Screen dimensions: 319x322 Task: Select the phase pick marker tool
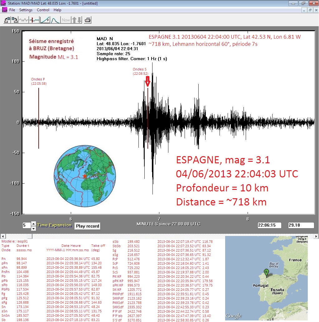[x=34, y=20]
